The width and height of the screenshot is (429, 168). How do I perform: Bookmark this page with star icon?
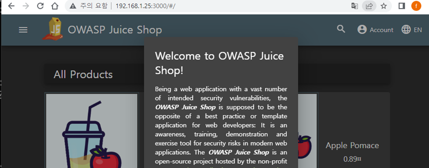pyautogui.click(x=384, y=6)
